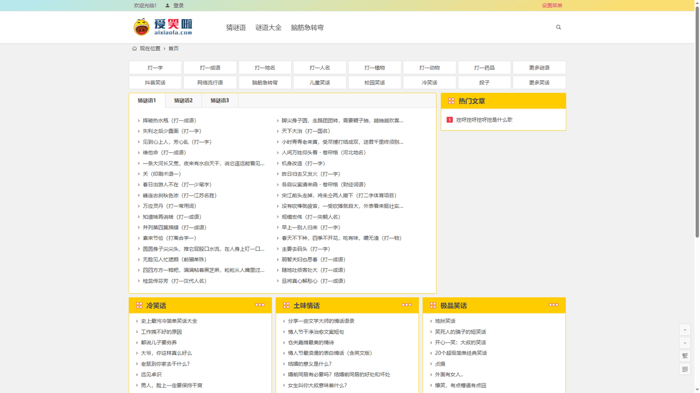
Task: Click the 首页 breadcrumb link
Action: pos(174,49)
